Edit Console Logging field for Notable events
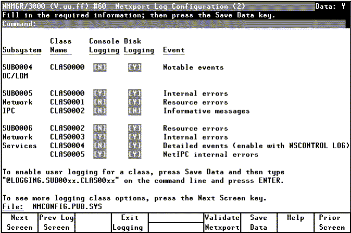The height and width of the screenshot is (233, 351). click(100, 67)
